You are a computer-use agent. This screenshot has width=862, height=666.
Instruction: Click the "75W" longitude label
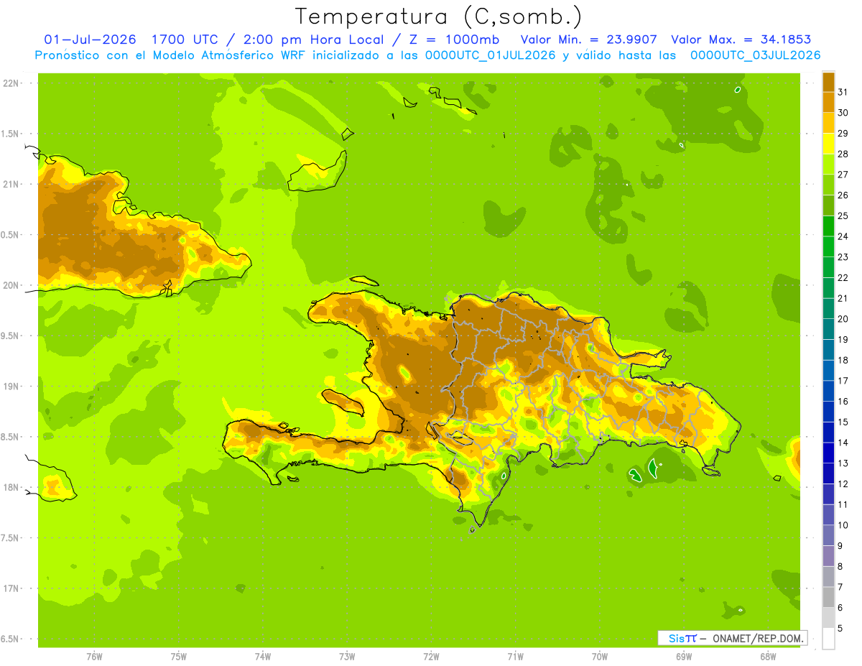click(x=179, y=657)
